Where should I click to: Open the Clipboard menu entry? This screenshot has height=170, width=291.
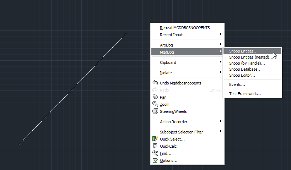[187, 62]
